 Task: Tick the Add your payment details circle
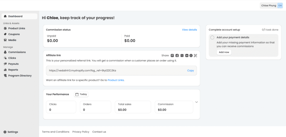point(212,38)
